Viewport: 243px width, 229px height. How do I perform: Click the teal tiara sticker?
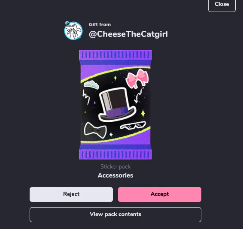coord(91,84)
